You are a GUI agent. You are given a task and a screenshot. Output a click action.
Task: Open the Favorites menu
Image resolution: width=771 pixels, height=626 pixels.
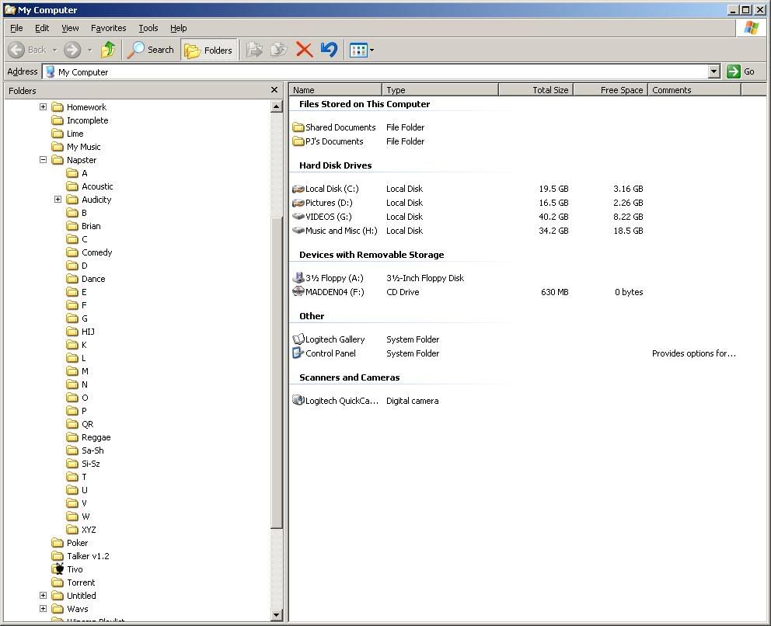coord(108,28)
